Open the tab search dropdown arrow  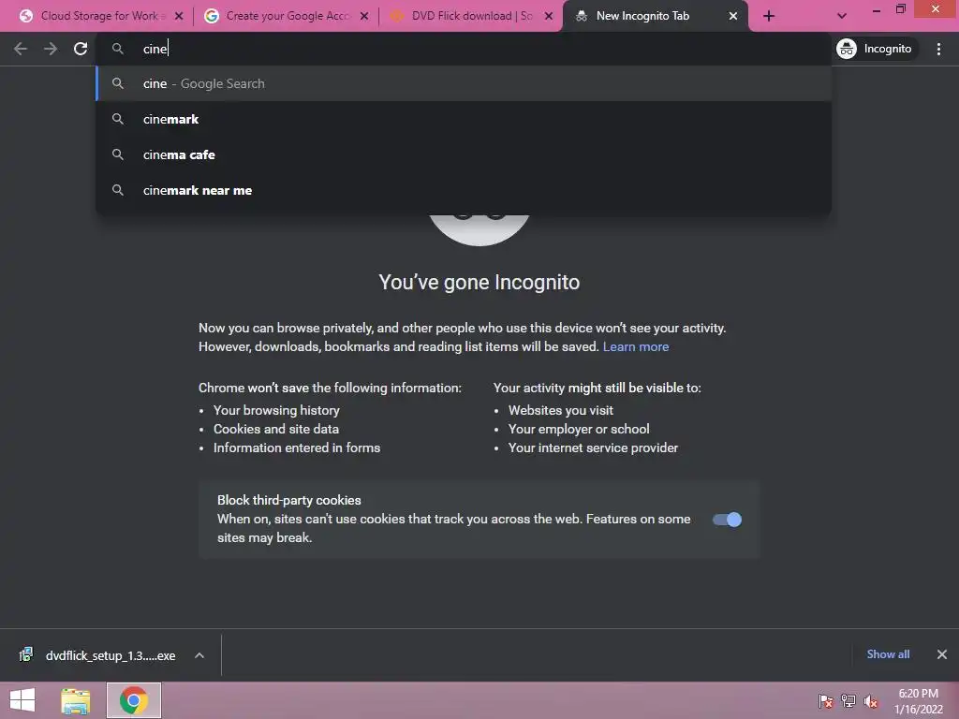pos(842,16)
